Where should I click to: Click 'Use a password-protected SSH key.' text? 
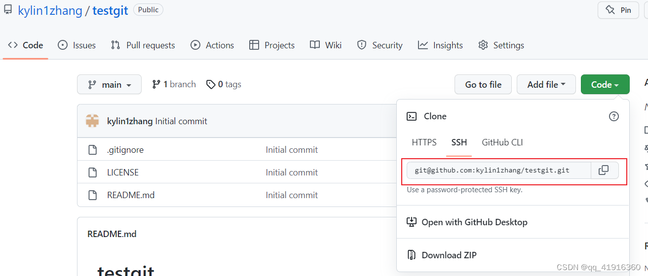464,190
